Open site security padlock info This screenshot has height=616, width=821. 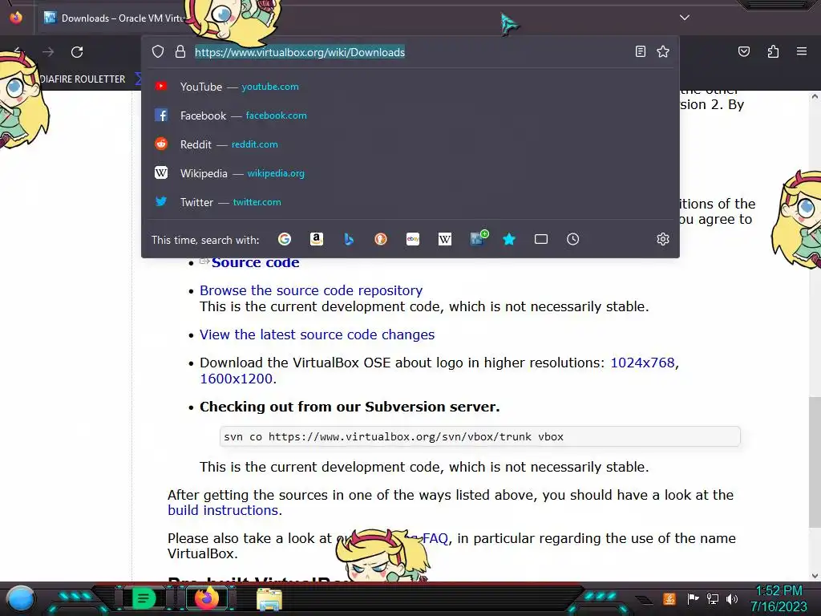click(180, 52)
